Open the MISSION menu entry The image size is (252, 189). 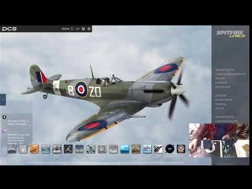pyautogui.click(x=220, y=78)
